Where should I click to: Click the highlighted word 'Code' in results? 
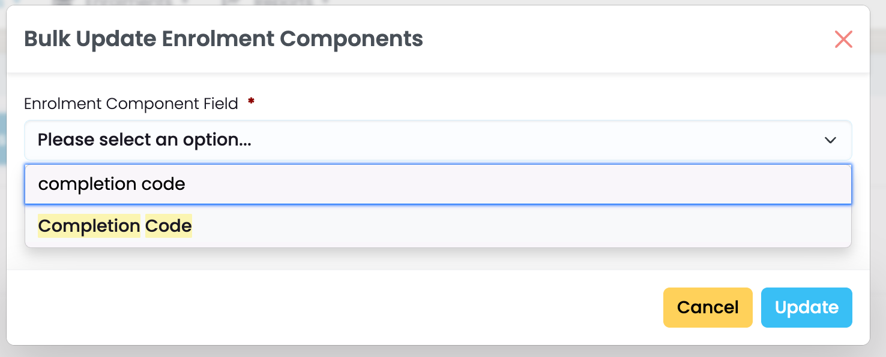coord(168,226)
